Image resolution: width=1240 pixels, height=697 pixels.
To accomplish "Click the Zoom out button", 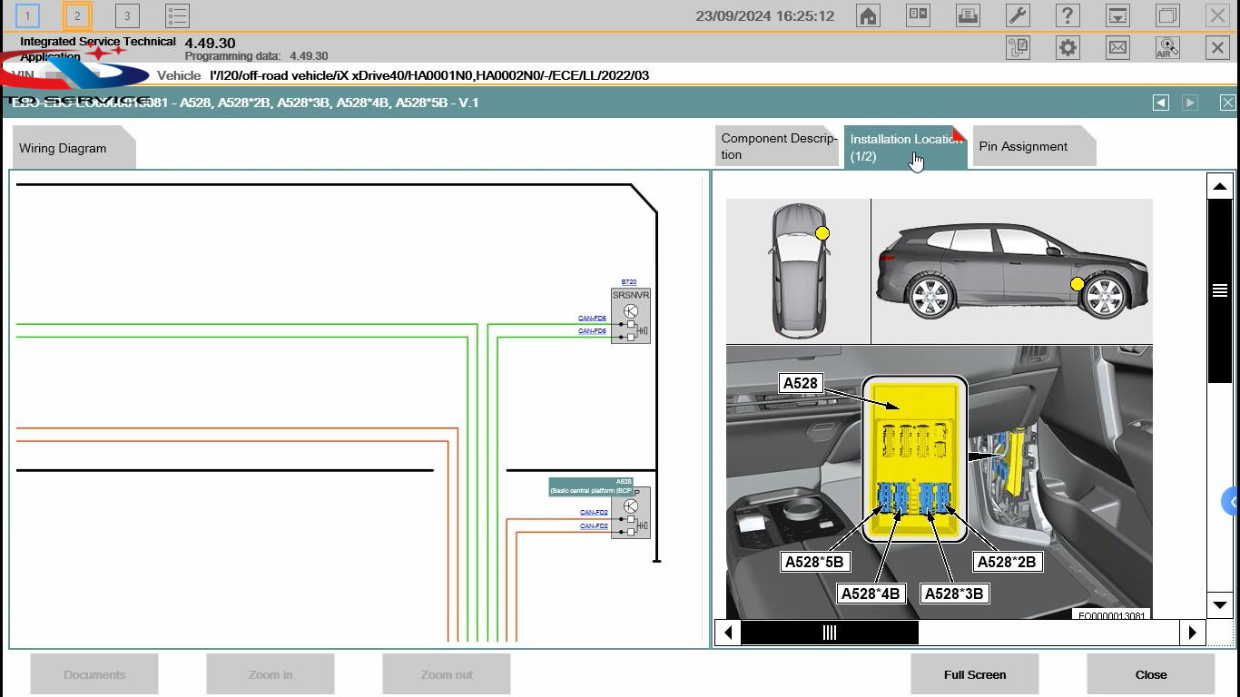I will pyautogui.click(x=447, y=674).
